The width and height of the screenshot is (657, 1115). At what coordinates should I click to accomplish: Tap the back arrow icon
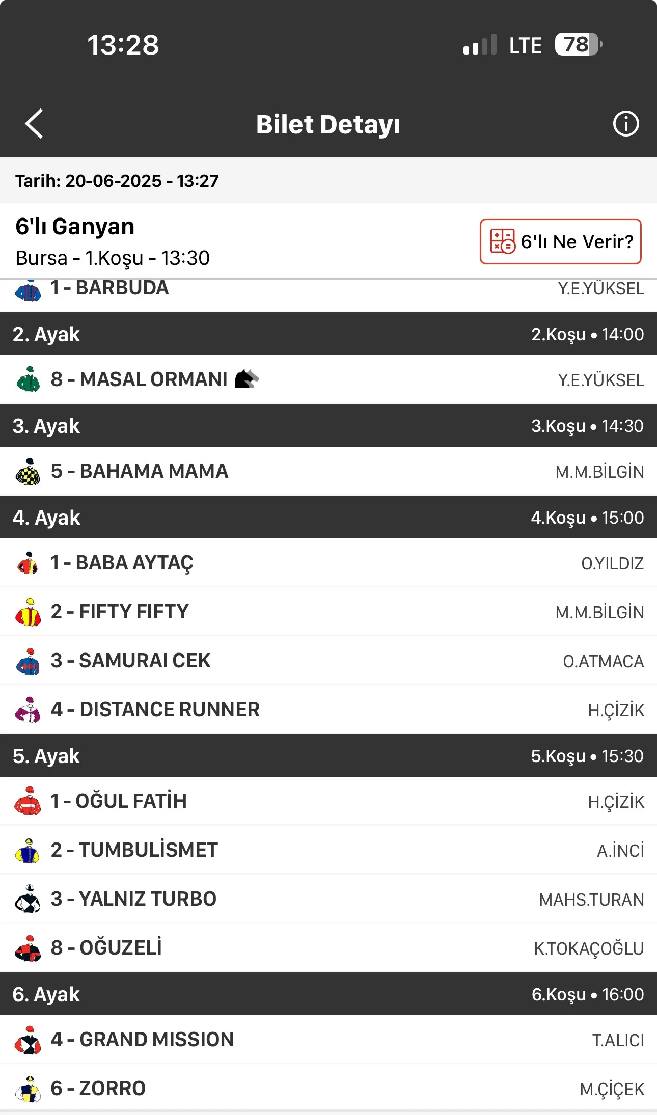pyautogui.click(x=34, y=124)
